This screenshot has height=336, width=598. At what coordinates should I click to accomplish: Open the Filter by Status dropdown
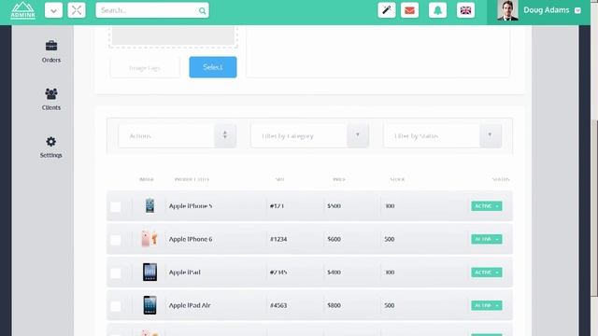pyautogui.click(x=442, y=135)
